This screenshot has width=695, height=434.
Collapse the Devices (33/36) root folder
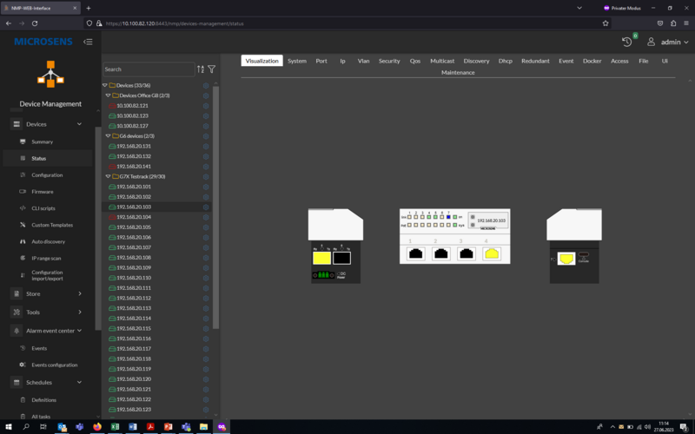pos(105,85)
